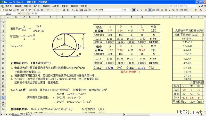Image resolution: width=206 pixels, height=116 pixels.
Task: Click the AutoSum sigma icon
Action: pyautogui.click(x=68, y=10)
